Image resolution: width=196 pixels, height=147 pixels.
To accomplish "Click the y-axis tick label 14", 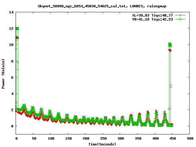I will click(x=11, y=12).
